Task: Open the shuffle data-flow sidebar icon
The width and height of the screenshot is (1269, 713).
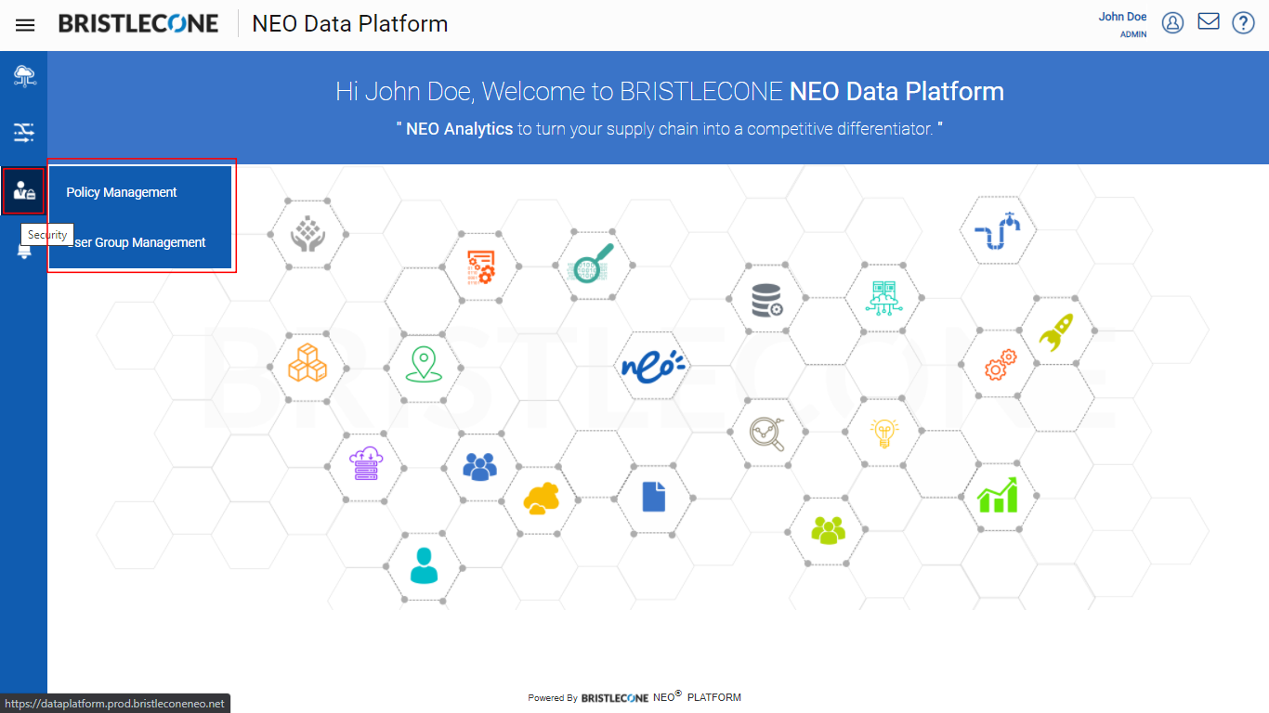Action: [x=24, y=133]
